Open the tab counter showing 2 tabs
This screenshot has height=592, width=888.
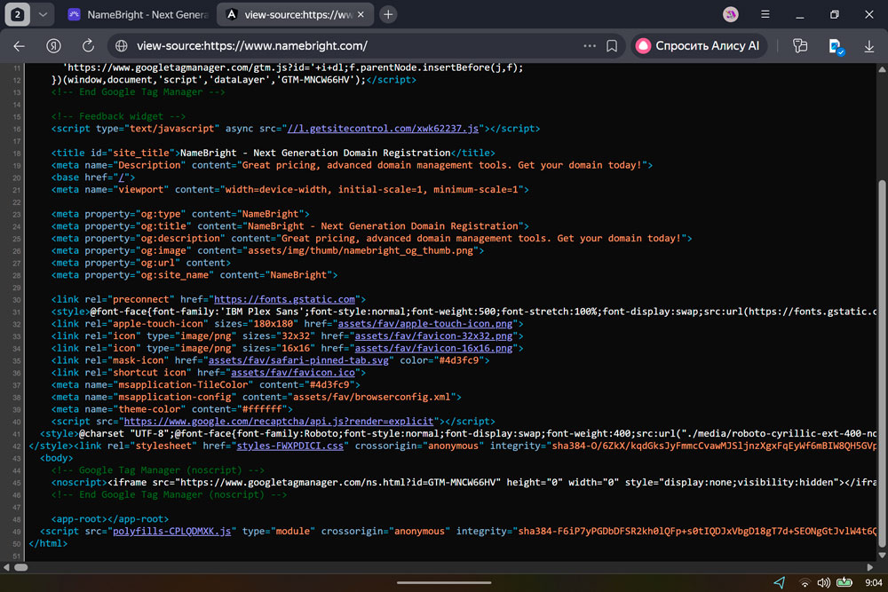point(17,15)
